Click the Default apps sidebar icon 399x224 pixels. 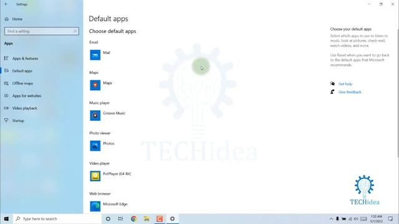point(6,71)
